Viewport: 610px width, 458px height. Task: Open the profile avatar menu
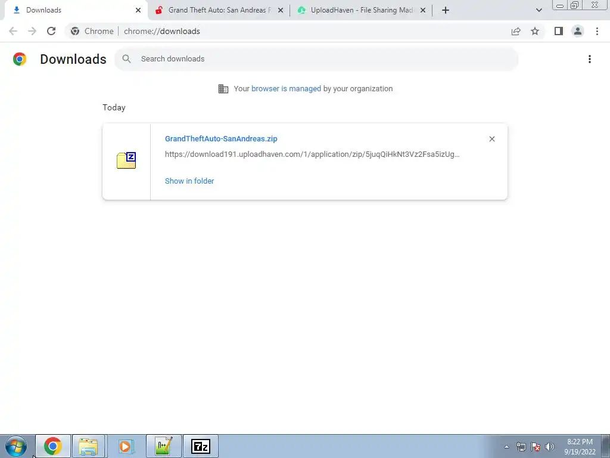(x=578, y=31)
